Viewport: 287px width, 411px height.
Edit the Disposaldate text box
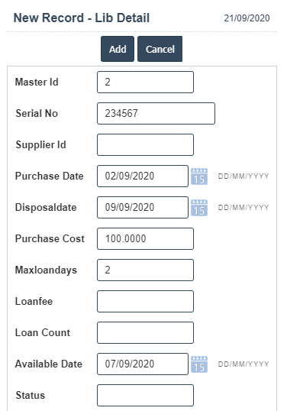click(x=143, y=207)
